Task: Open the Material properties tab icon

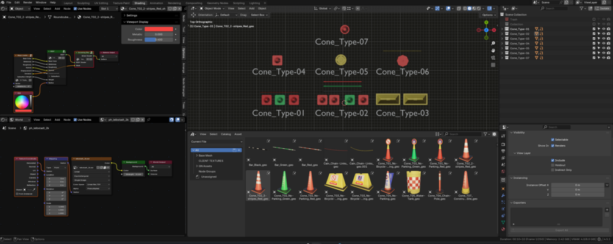Action: pos(503,229)
